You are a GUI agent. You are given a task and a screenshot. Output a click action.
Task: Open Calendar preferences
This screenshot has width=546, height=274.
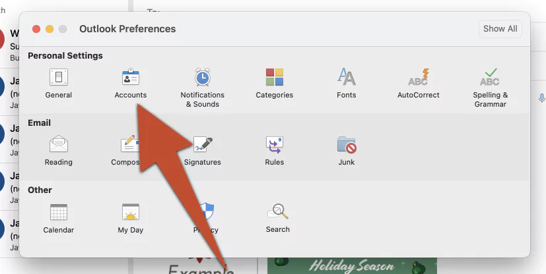click(x=59, y=219)
